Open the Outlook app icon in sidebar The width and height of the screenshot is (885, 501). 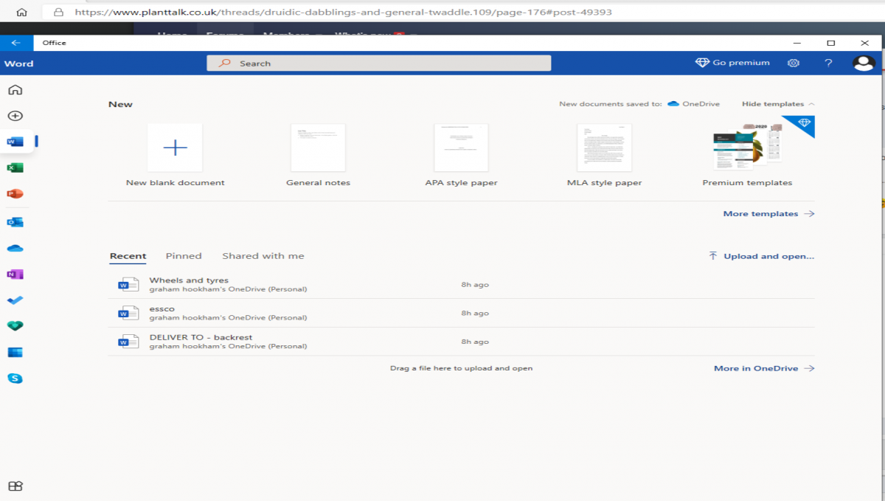point(15,221)
